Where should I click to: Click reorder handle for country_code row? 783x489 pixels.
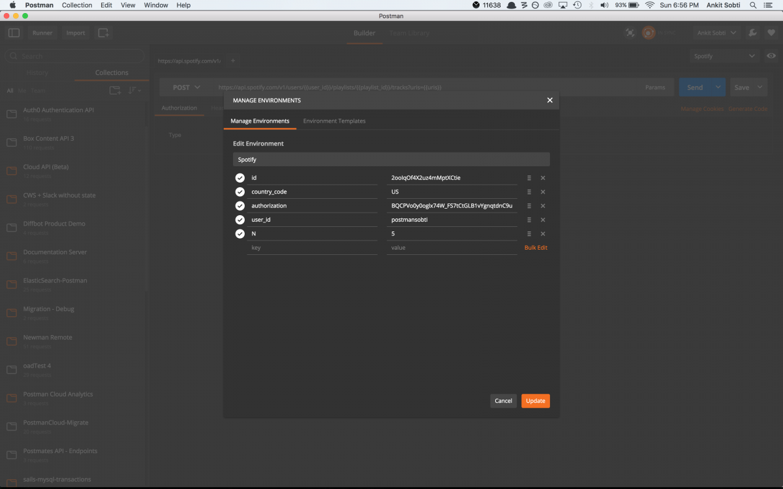tap(529, 192)
